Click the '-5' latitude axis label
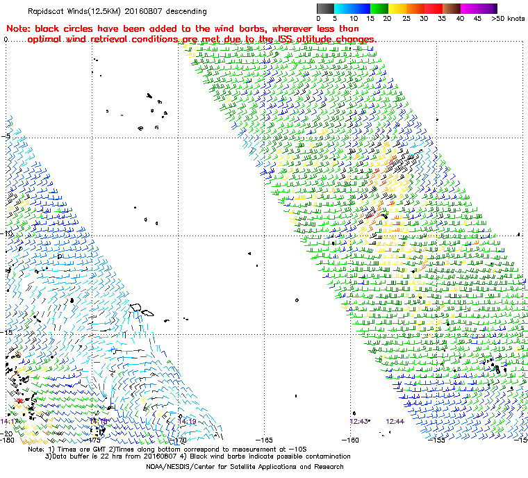 click(x=7, y=136)
